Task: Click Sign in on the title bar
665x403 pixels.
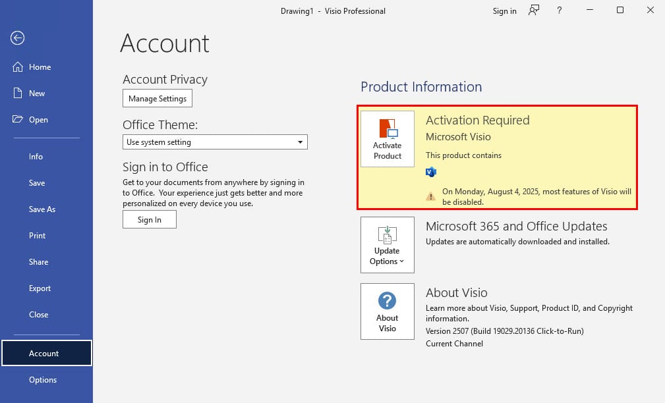Action: pos(504,11)
